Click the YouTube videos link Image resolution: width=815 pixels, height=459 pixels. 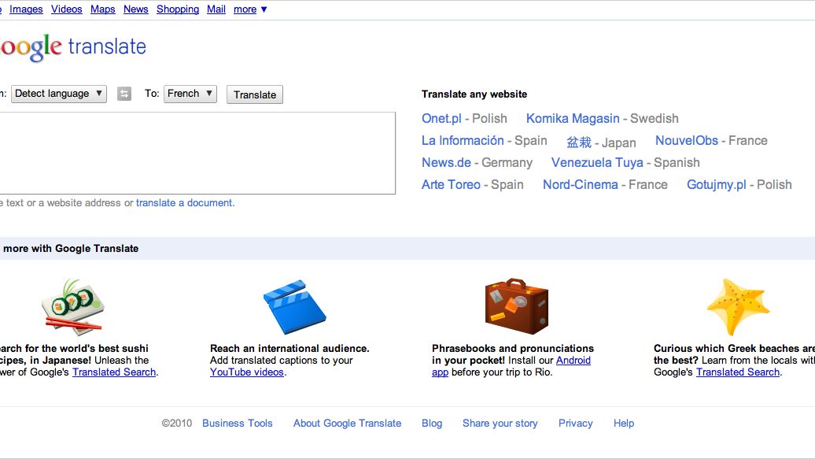[x=247, y=372]
